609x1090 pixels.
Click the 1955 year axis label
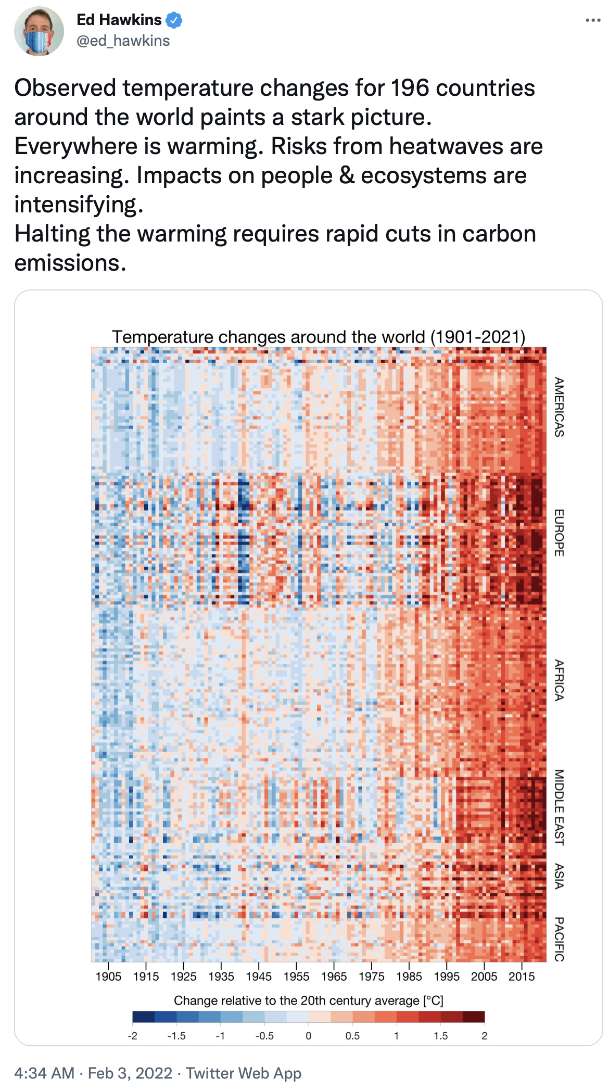296,977
